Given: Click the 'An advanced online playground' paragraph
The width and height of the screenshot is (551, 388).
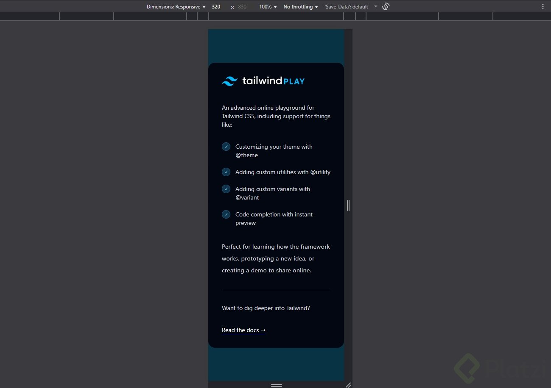Looking at the screenshot, I should point(276,116).
